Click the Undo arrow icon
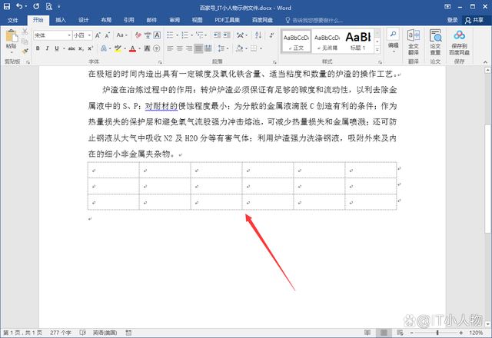The image size is (492, 338). tap(19, 6)
